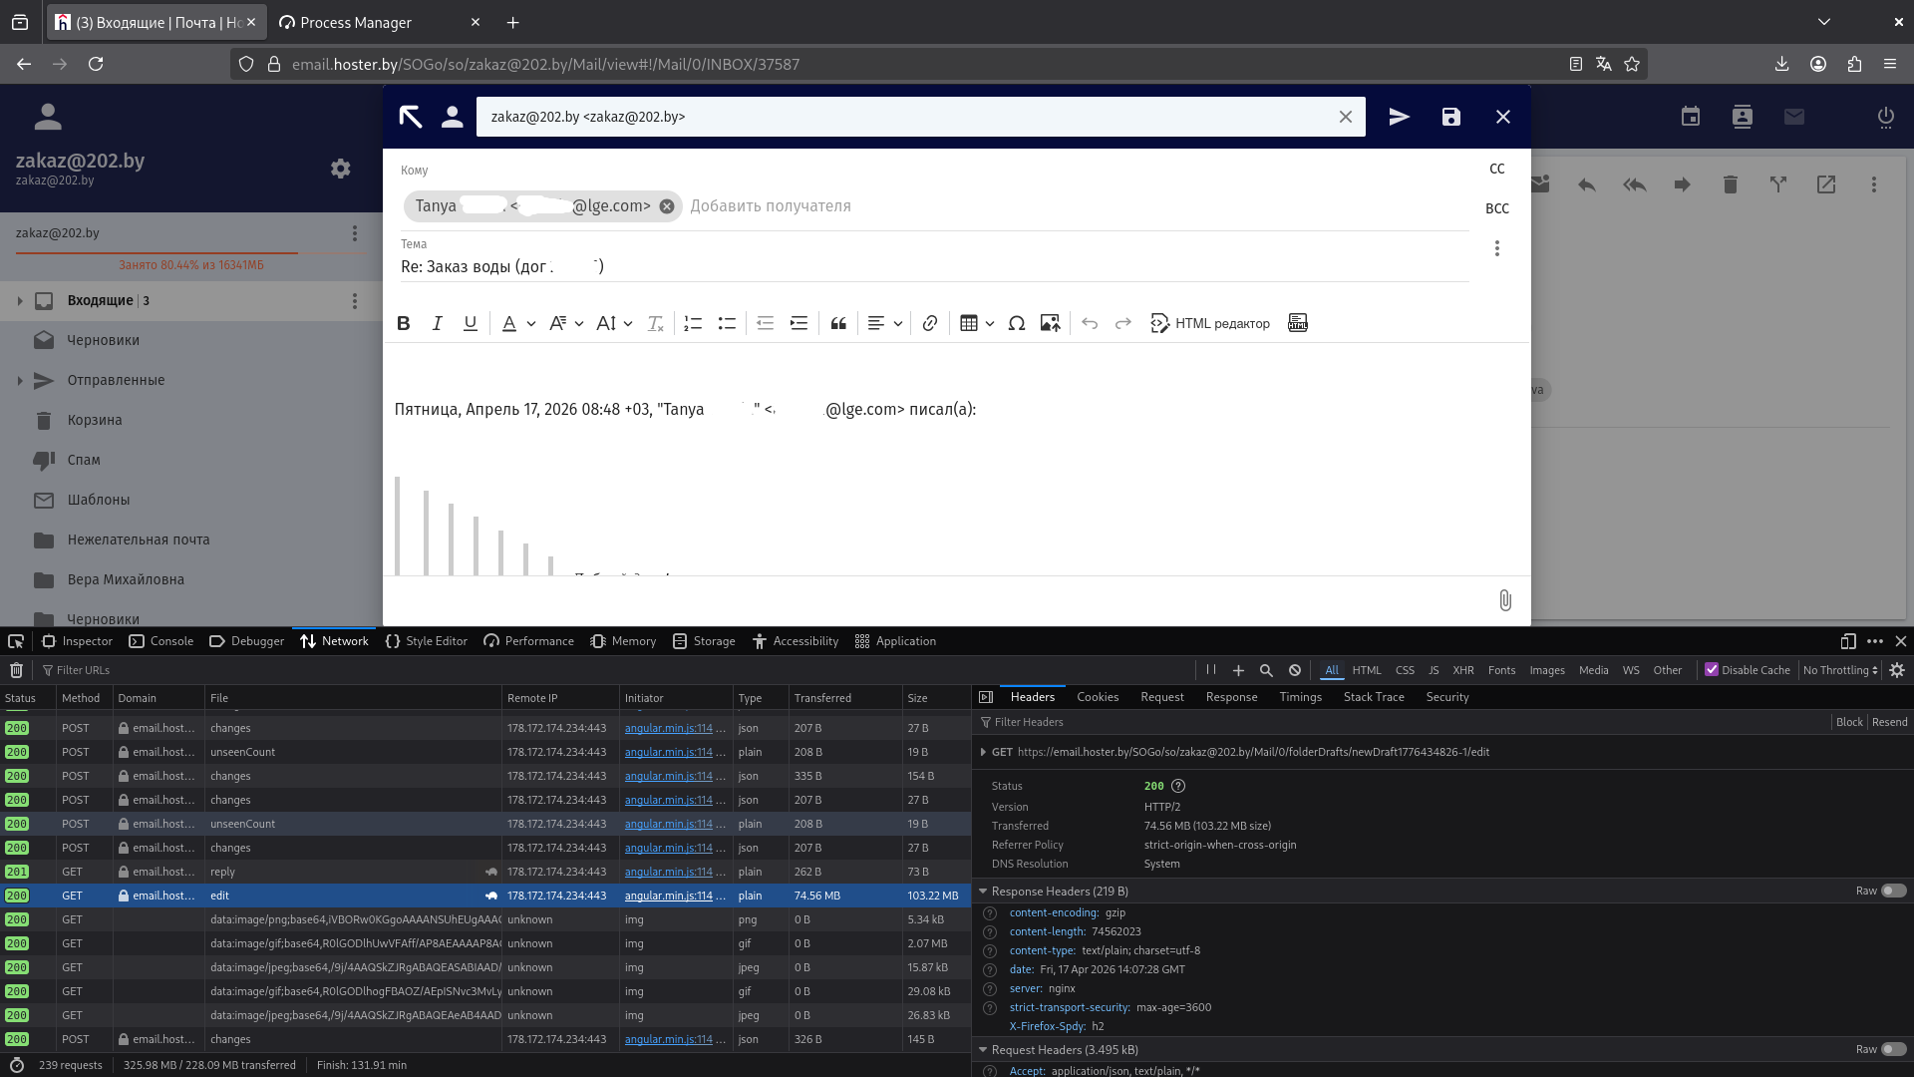This screenshot has height=1077, width=1914.
Task: Open the No Throttling dropdown
Action: (x=1840, y=670)
